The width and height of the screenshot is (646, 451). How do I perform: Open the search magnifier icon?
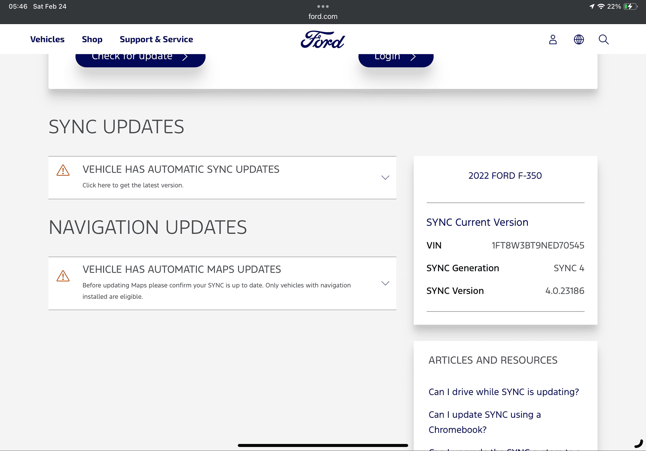coord(604,39)
